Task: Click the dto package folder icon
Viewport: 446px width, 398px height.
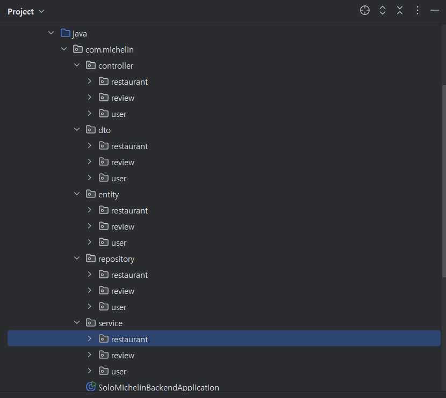Action: pos(90,130)
